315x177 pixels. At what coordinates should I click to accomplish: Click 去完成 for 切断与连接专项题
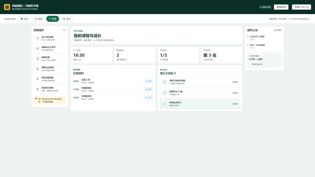point(235,82)
